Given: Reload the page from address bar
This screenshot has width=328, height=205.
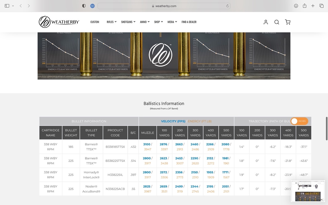Looking at the screenshot, I should pyautogui.click(x=227, y=6).
